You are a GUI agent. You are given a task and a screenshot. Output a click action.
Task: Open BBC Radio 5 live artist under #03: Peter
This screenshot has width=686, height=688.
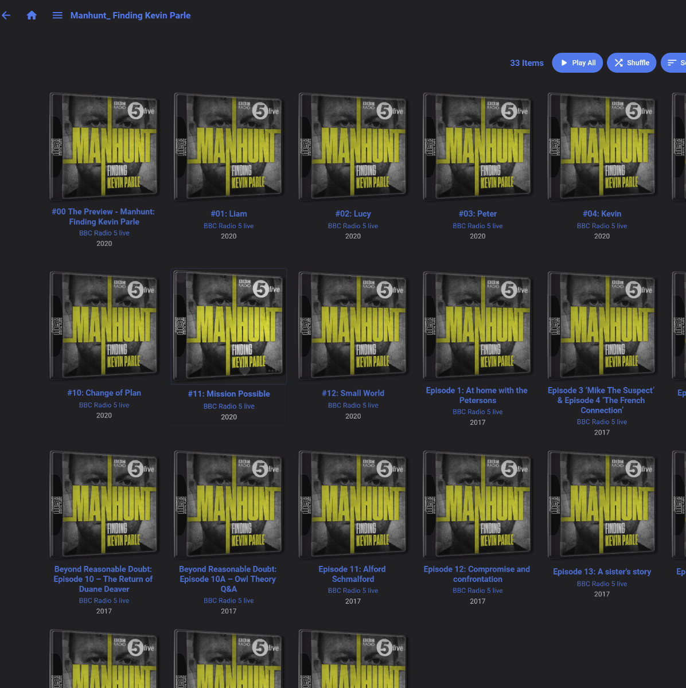pos(477,226)
